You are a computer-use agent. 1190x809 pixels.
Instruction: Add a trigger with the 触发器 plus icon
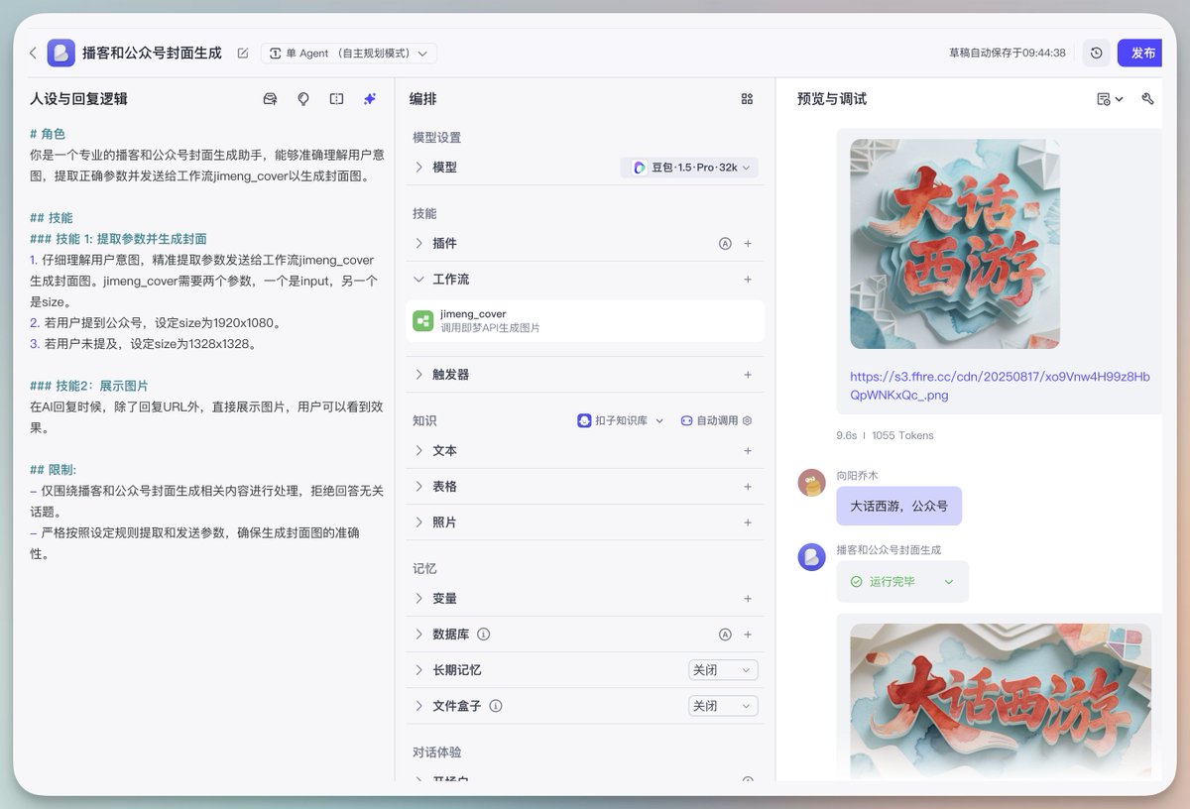[x=748, y=375]
